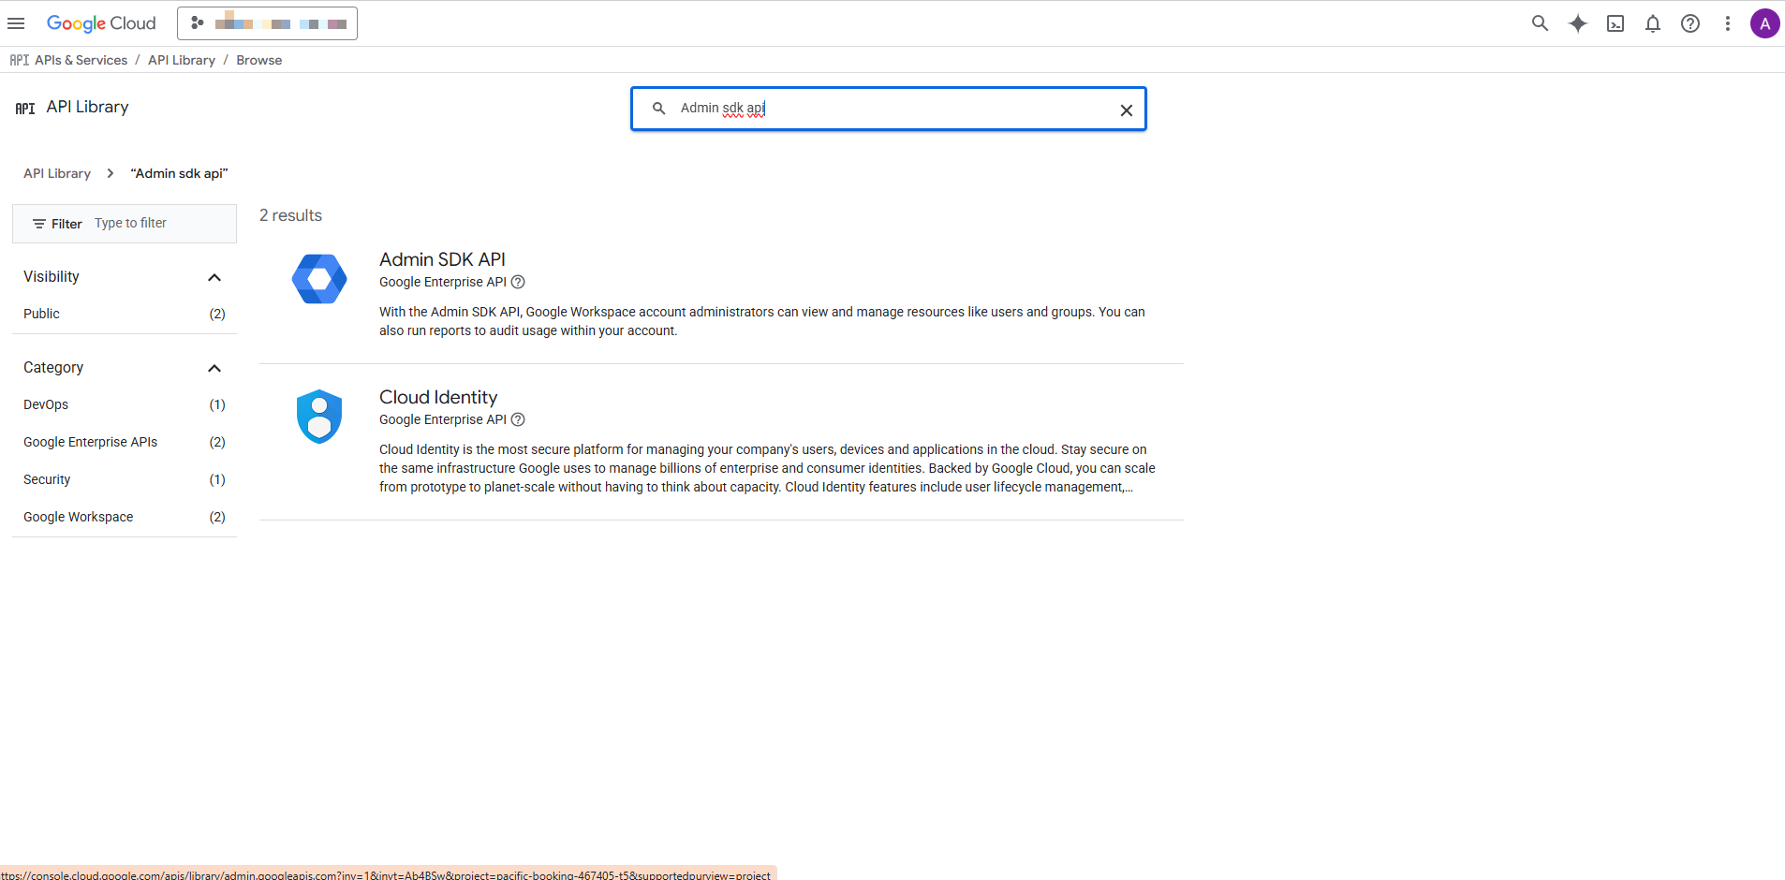This screenshot has width=1785, height=880.
Task: Click help icon next to Cloud Identity's Google Enterprise API
Action: tap(518, 419)
